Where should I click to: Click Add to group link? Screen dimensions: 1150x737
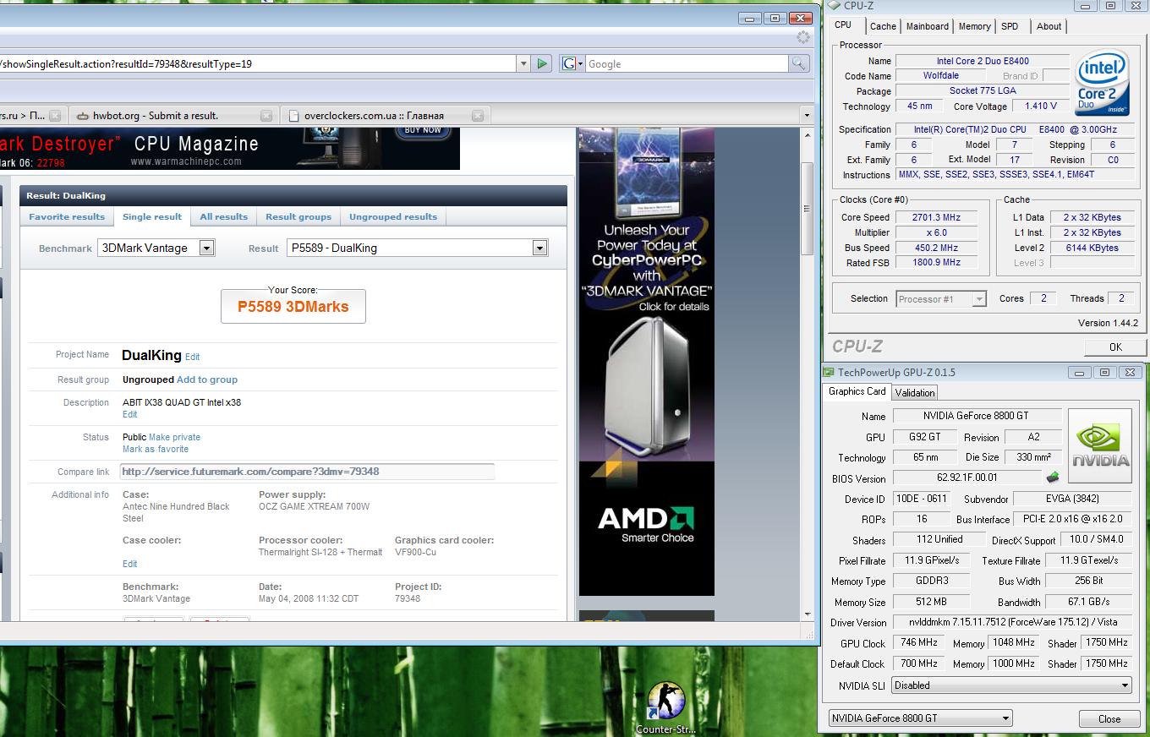tap(207, 379)
